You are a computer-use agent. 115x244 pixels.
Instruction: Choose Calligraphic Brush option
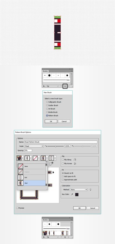(54, 102)
